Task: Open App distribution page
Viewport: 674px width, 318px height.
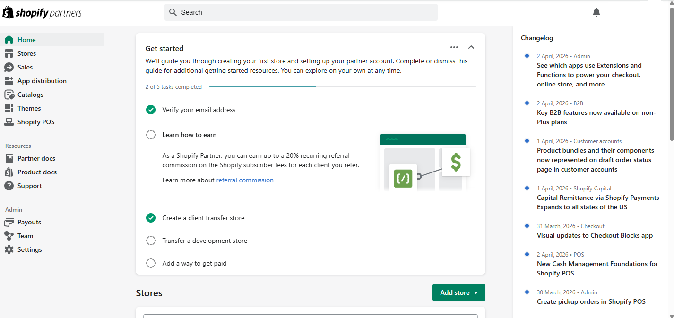Action: pos(42,80)
